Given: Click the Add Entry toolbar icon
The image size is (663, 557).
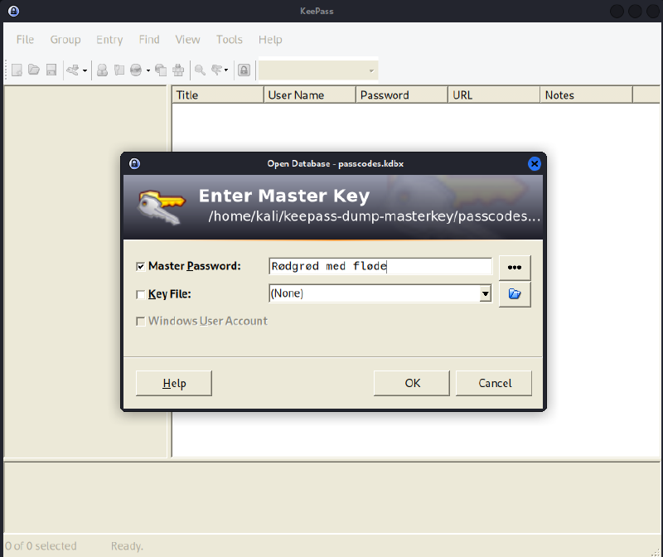Looking at the screenshot, I should [102, 70].
